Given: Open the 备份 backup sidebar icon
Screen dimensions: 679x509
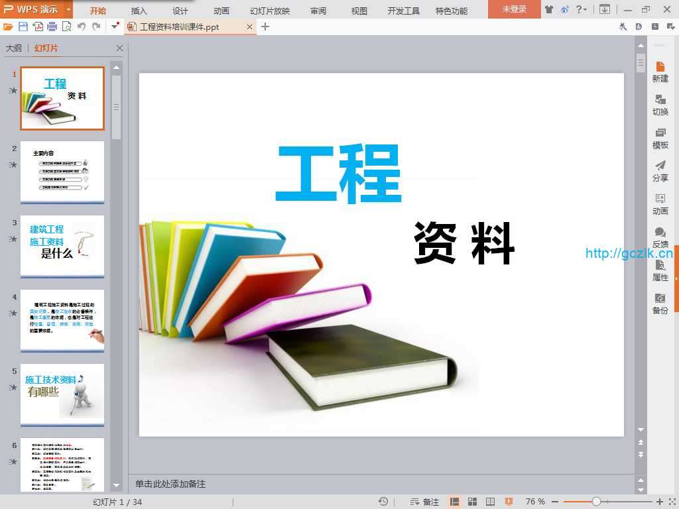Looking at the screenshot, I should (660, 304).
